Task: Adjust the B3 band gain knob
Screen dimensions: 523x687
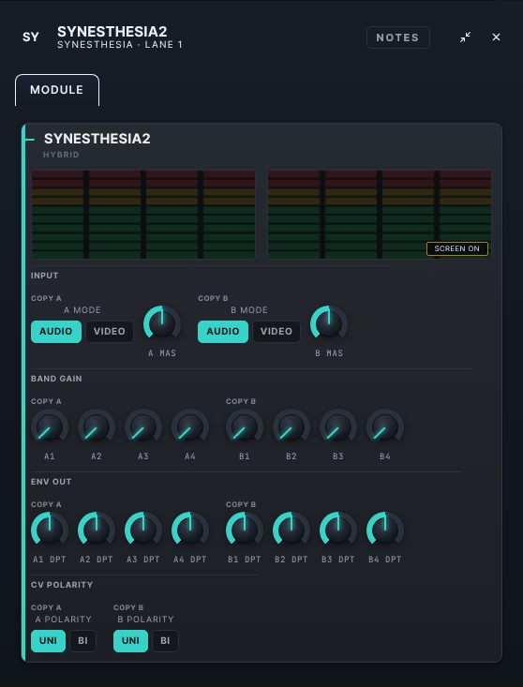Action: (x=338, y=427)
